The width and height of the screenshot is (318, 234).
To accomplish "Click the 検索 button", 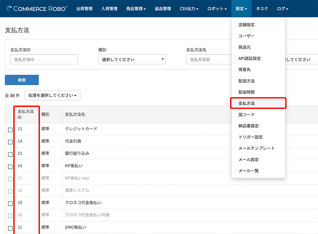I will point(22,80).
